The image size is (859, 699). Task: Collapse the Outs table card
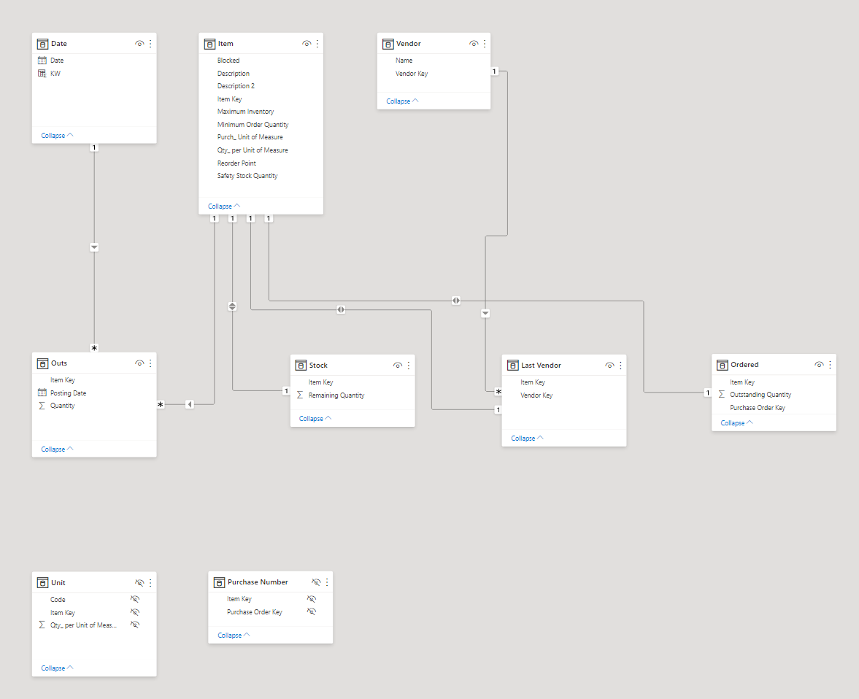coord(57,449)
